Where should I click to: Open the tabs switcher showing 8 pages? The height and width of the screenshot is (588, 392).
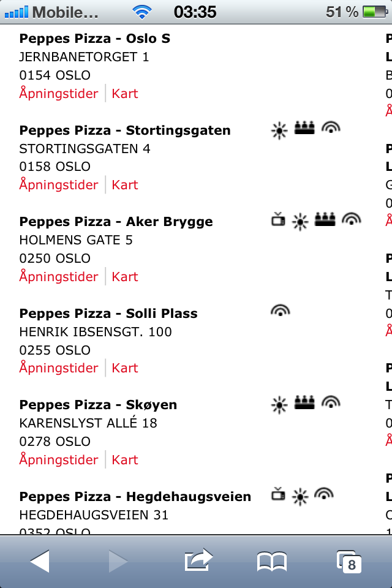click(349, 562)
